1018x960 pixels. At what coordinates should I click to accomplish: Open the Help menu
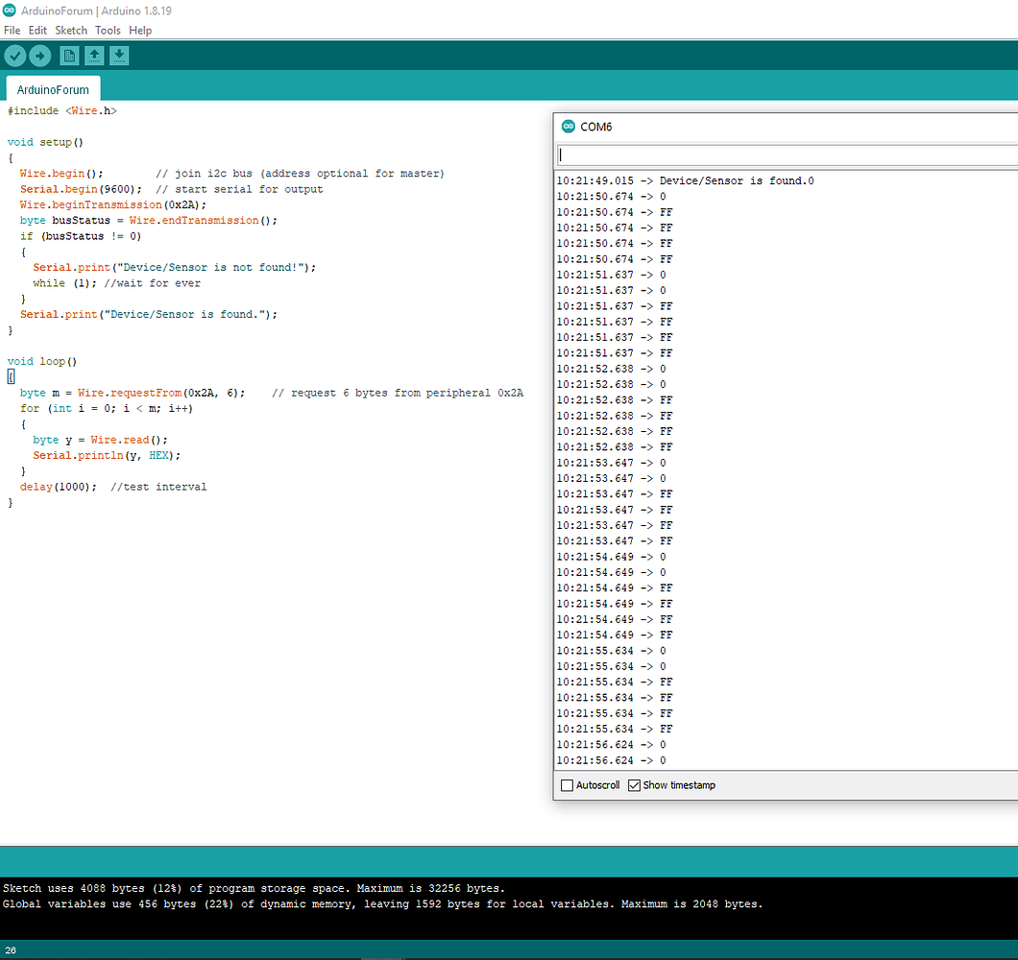[x=140, y=30]
